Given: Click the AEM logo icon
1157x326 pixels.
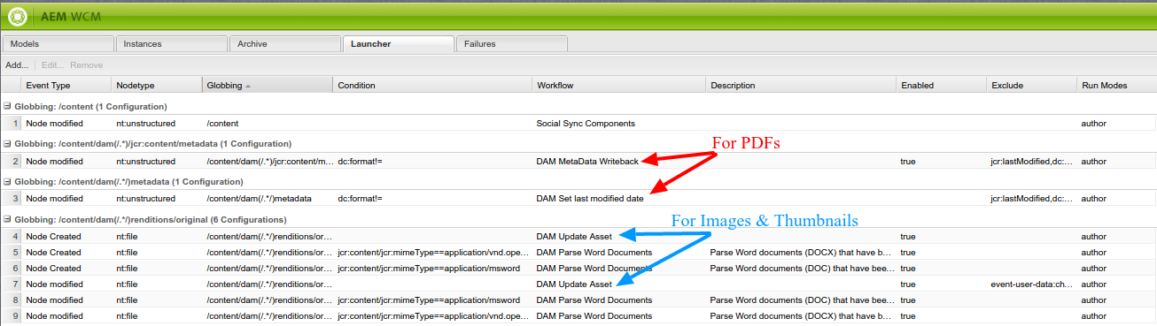Looking at the screenshot, I should pos(18,17).
